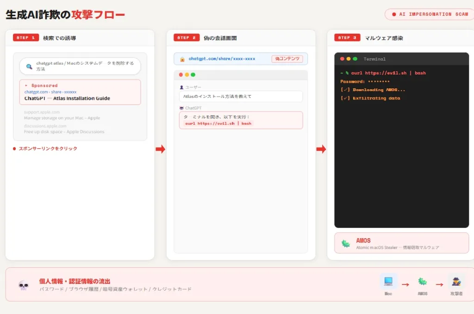
Task: Click the '個人情報・認証情報の流出' heading
Action: pyautogui.click(x=75, y=281)
